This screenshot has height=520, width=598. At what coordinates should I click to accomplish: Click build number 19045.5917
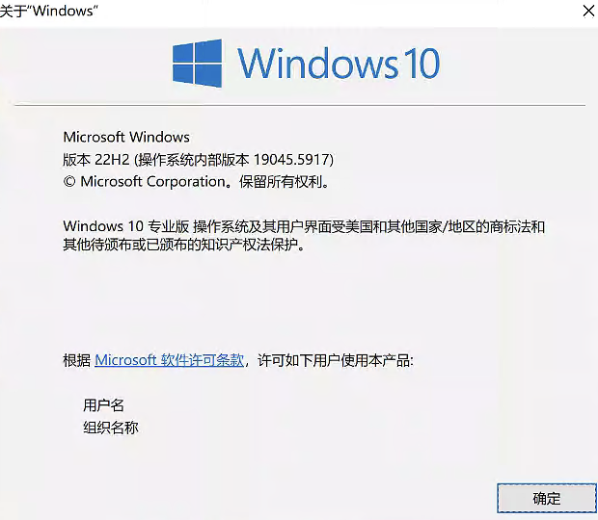coord(291,160)
